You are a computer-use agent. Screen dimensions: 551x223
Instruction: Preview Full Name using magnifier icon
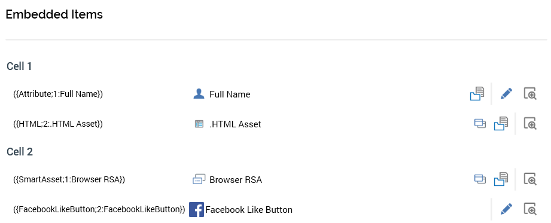coord(530,94)
